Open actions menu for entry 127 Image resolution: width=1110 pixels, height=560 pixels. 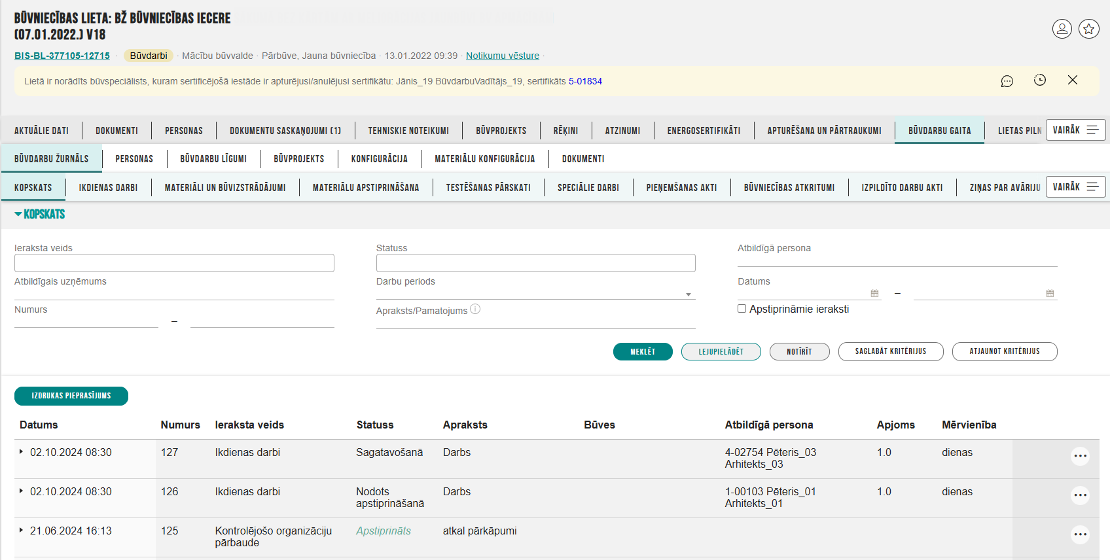(x=1080, y=456)
